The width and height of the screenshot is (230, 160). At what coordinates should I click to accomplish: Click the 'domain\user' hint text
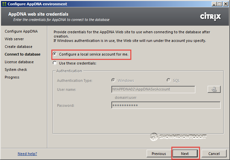click(126, 97)
